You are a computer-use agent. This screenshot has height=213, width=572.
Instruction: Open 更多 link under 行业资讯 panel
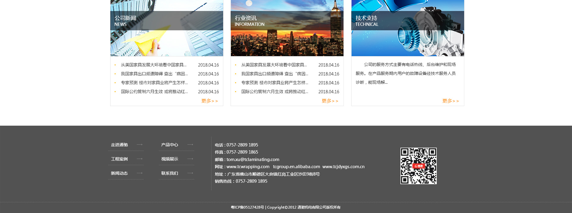[330, 101]
